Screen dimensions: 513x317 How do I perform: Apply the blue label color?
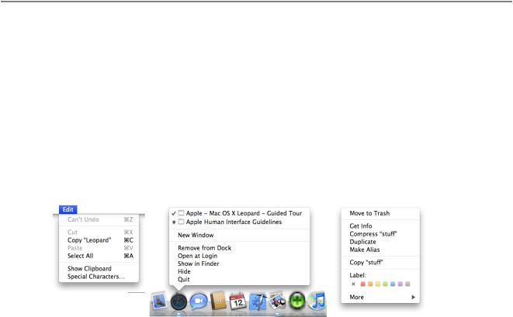[393, 284]
